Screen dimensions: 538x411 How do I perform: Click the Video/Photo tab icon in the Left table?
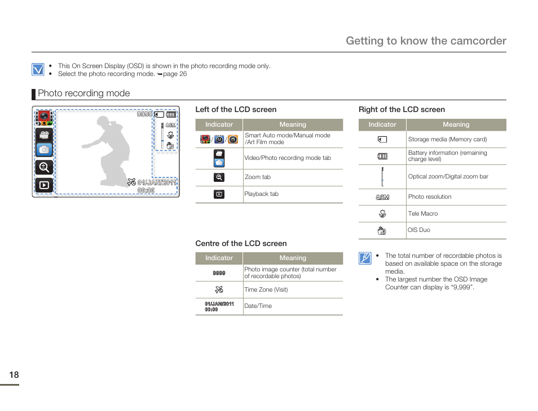[x=219, y=158]
